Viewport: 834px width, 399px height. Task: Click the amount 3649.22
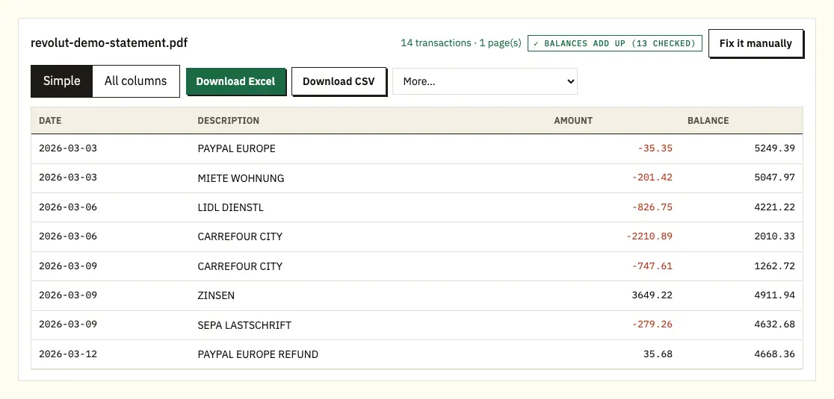click(652, 295)
